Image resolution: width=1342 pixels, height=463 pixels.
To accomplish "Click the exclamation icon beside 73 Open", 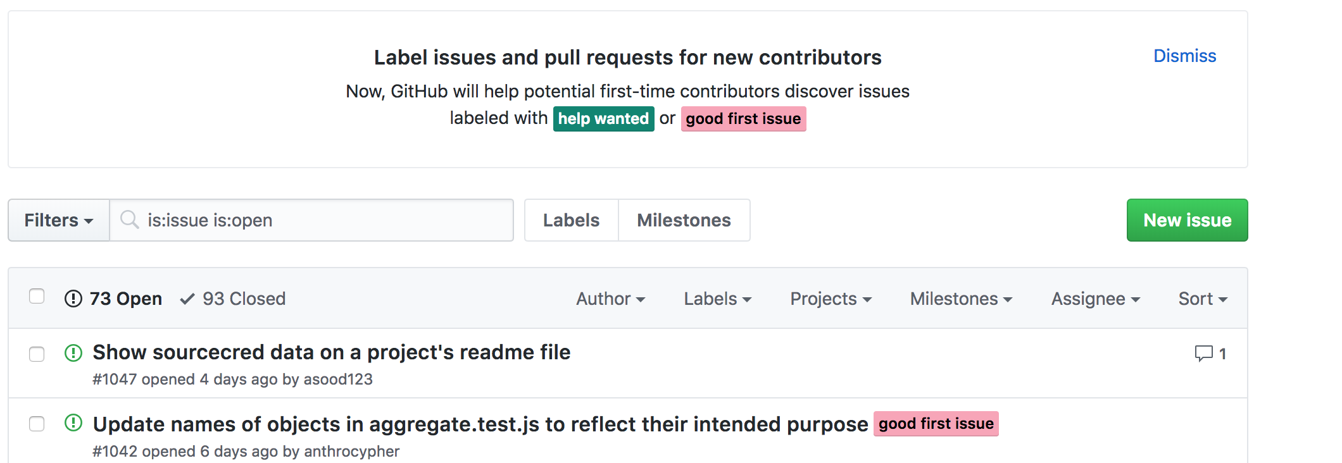I will coord(73,298).
